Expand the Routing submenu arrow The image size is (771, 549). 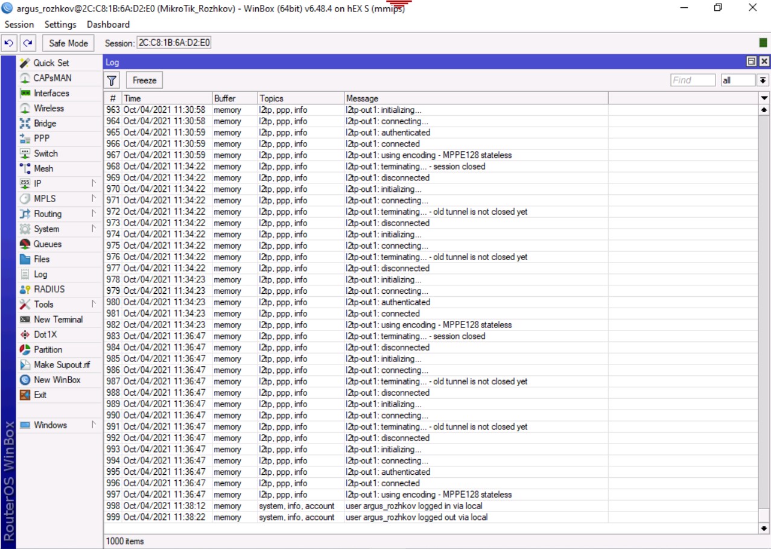click(x=94, y=213)
